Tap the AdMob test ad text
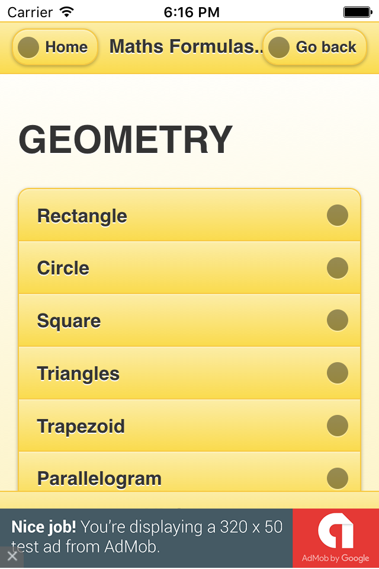This screenshot has height=569, width=379. click(x=148, y=537)
